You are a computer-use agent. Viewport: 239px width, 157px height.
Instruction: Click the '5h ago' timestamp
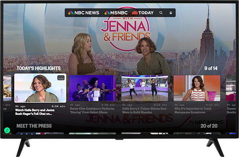pos(20,106)
